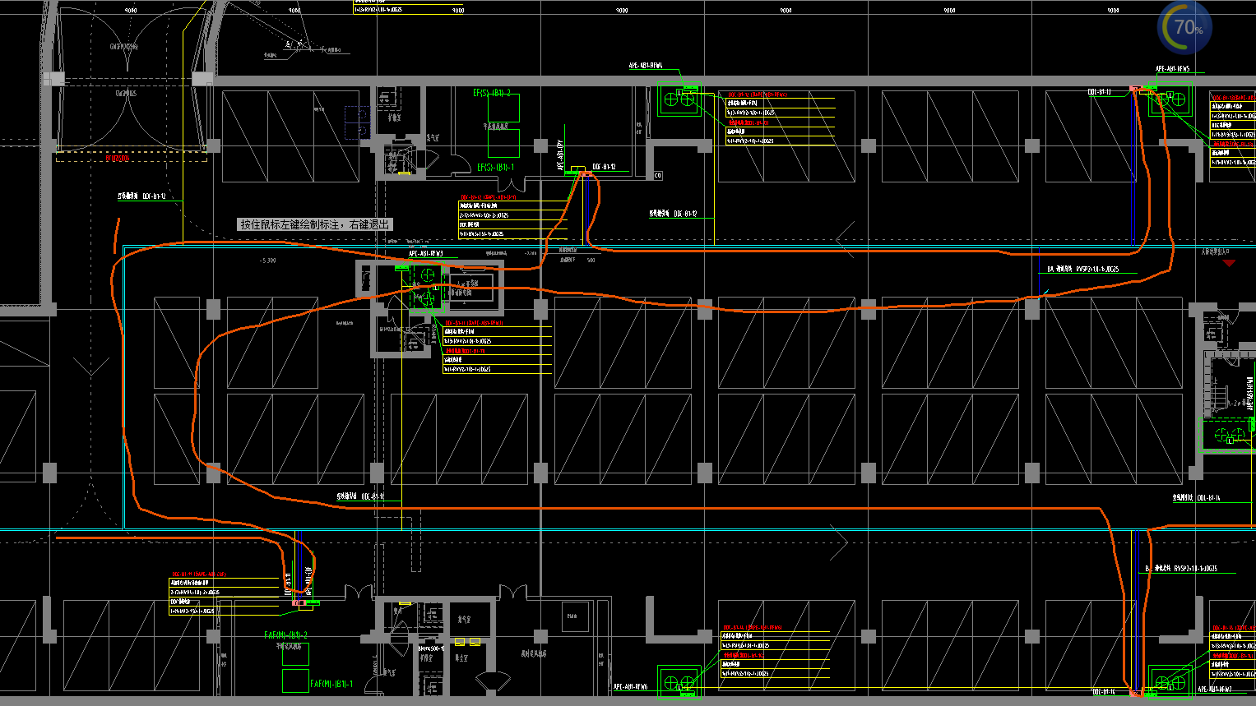Click the twin-fan symbol below APE-AB1-RFW4
1256x706 pixels.
coord(680,100)
